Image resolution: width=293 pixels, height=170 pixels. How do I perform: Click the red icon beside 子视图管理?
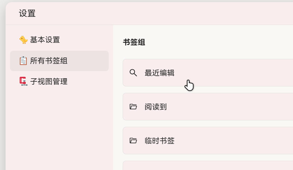(x=23, y=81)
